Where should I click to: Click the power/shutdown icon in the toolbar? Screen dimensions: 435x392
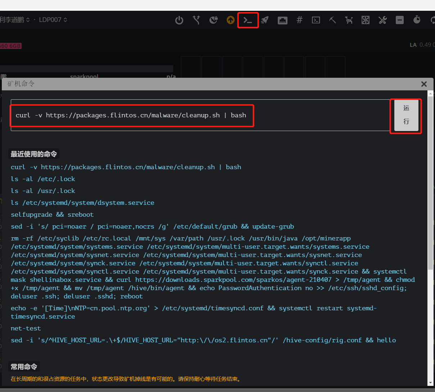pyautogui.click(x=179, y=20)
